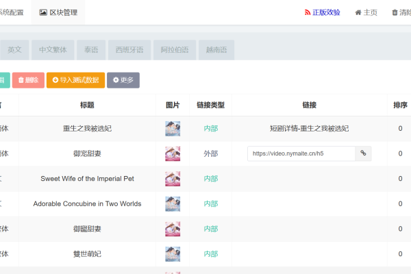Click the 主页 home link
Image resolution: width=411 pixels, height=274 pixels.
pos(366,12)
